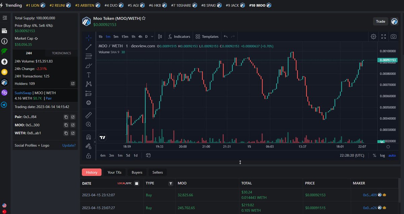Select the trend line drawing tool
404x214 pixels.
pos(89,47)
